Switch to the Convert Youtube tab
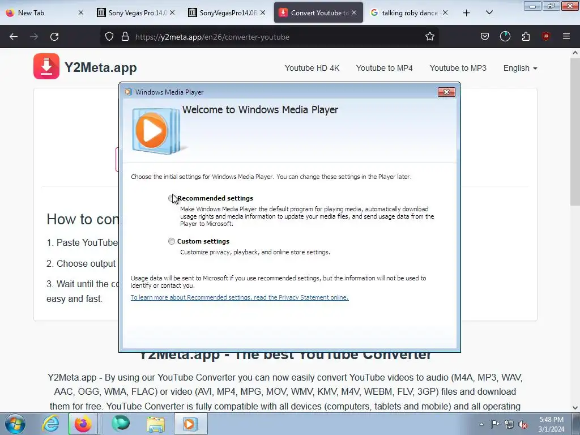Viewport: 580px width, 435px height. 318,12
